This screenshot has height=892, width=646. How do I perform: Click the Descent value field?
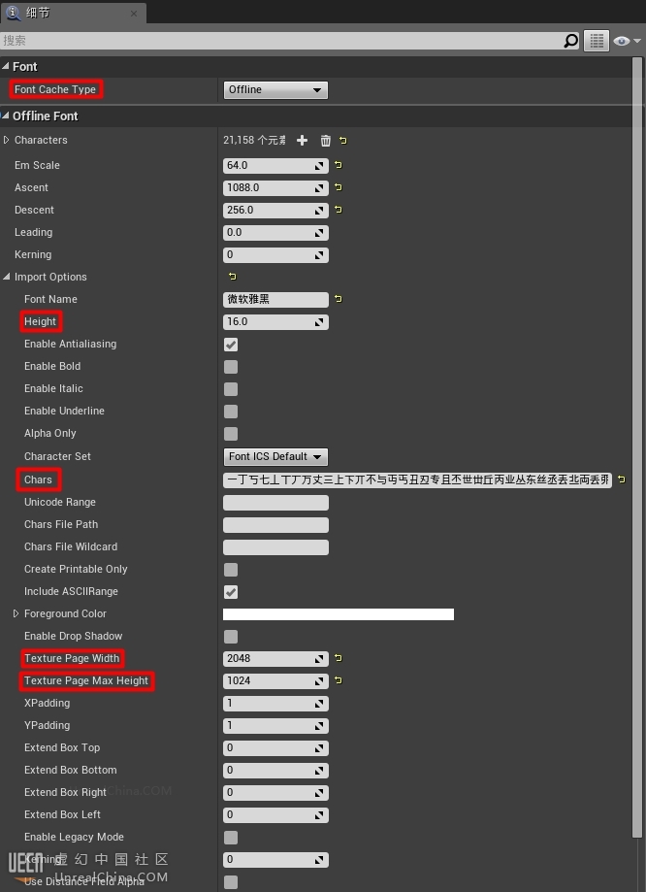[x=275, y=210]
